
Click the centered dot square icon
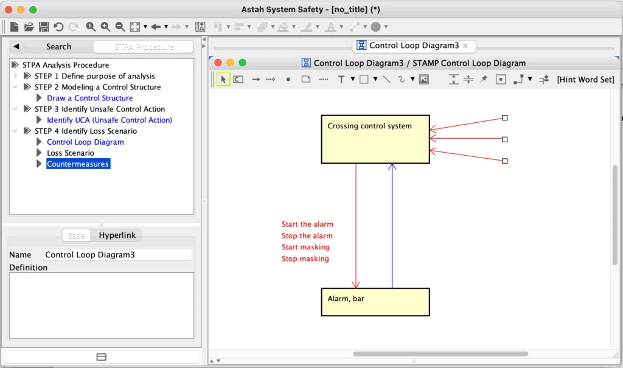pos(501,79)
